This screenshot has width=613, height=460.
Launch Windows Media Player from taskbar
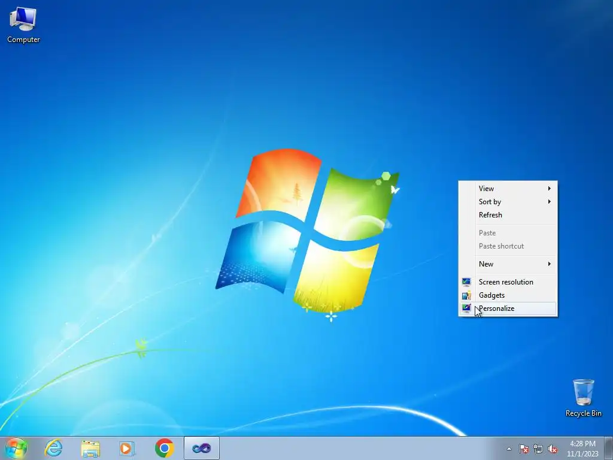pyautogui.click(x=127, y=448)
